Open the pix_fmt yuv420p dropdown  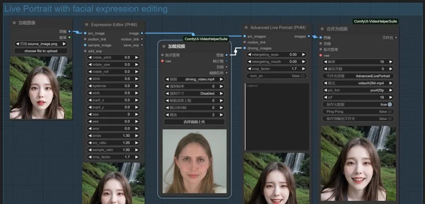tap(358, 90)
